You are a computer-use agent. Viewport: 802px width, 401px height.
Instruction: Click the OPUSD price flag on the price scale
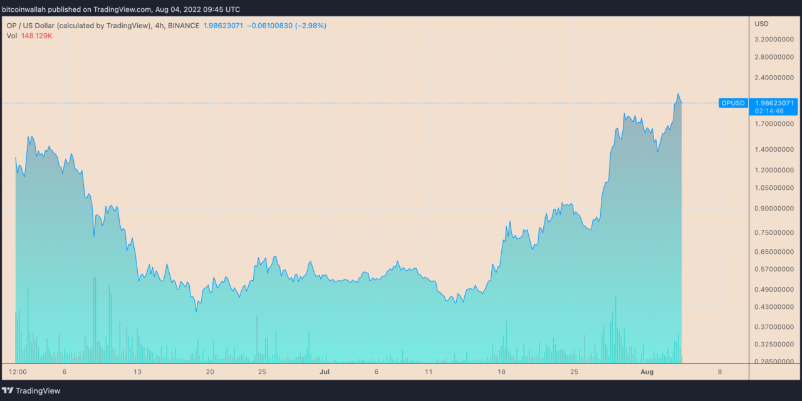732,103
